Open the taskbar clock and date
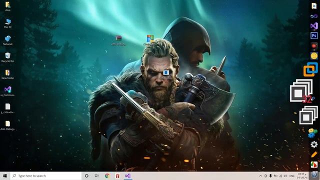 [x=302, y=175]
